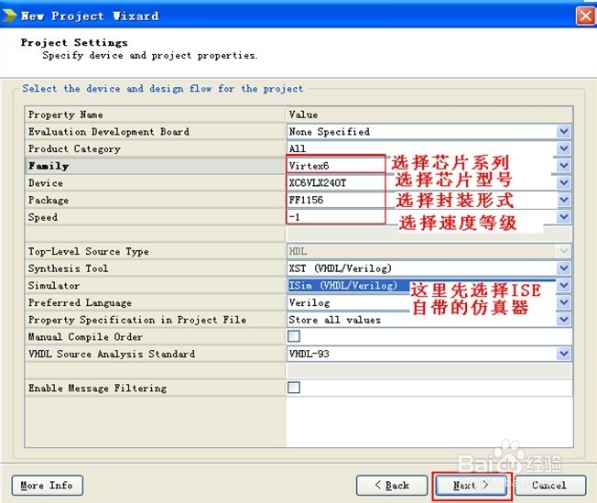Click the ISE wizard title bar icon
The image size is (597, 503).
coord(9,16)
